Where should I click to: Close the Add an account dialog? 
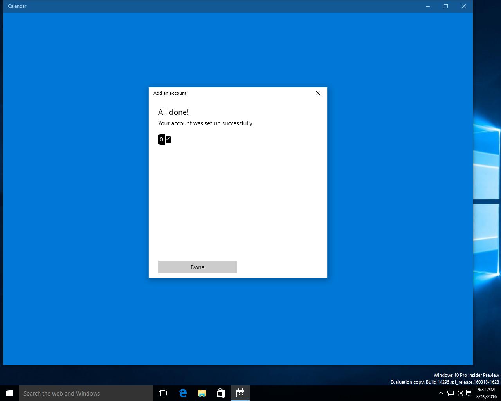(x=318, y=93)
